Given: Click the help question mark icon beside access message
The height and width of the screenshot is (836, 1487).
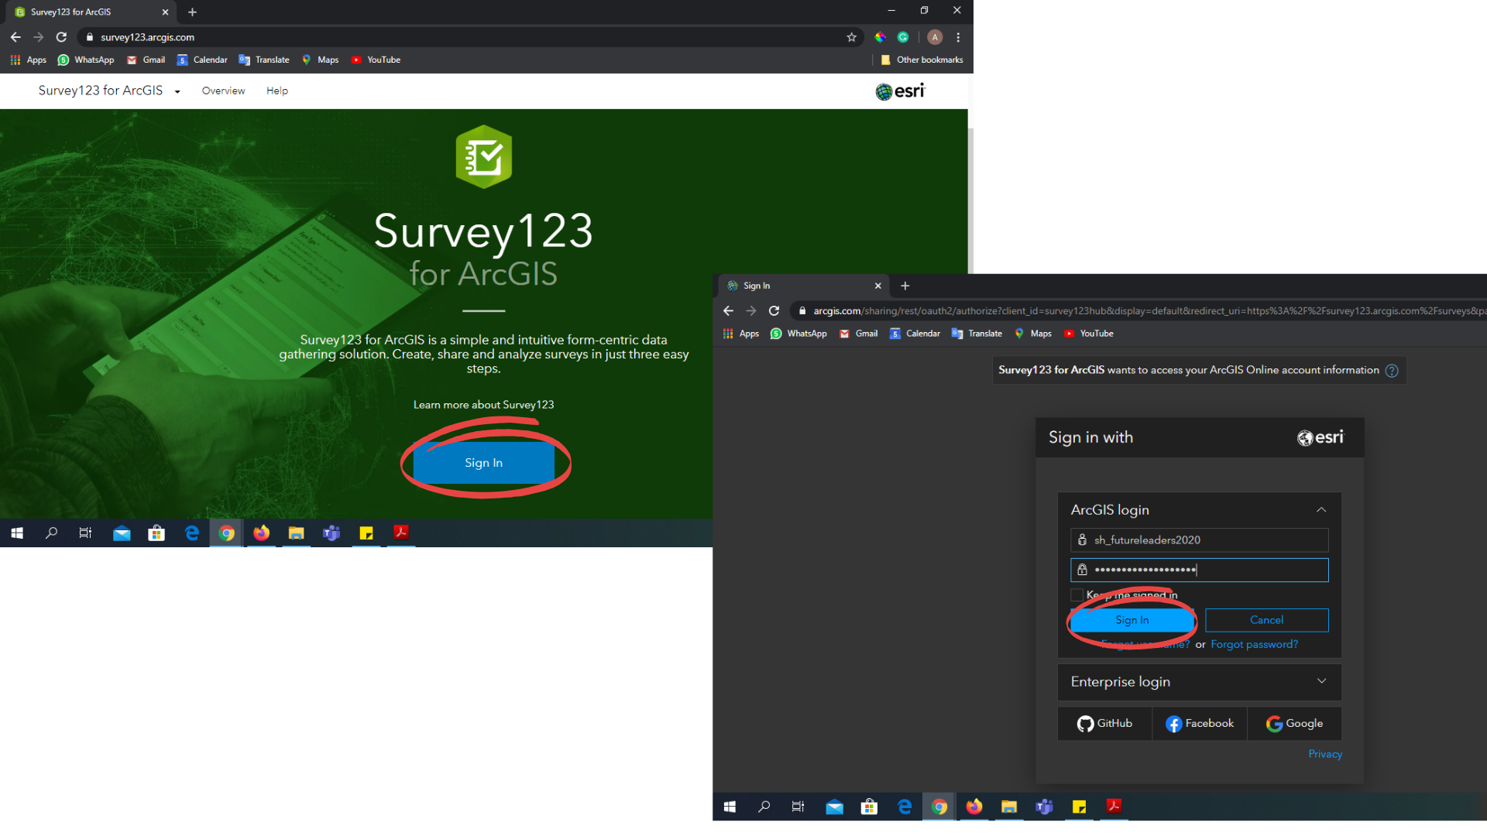Looking at the screenshot, I should [x=1392, y=371].
